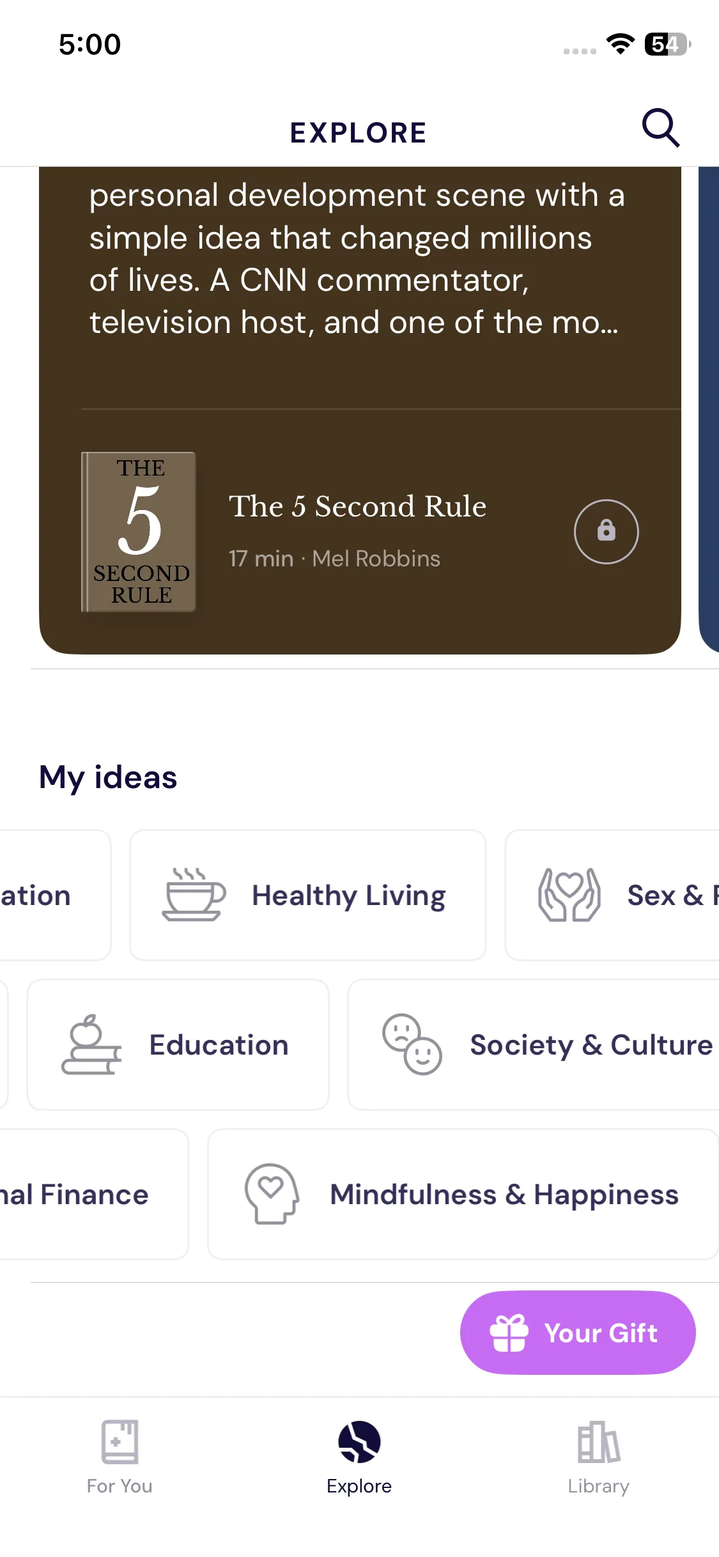Tap the sad and happy faces icon
The height and width of the screenshot is (1557, 719).
(x=412, y=1044)
